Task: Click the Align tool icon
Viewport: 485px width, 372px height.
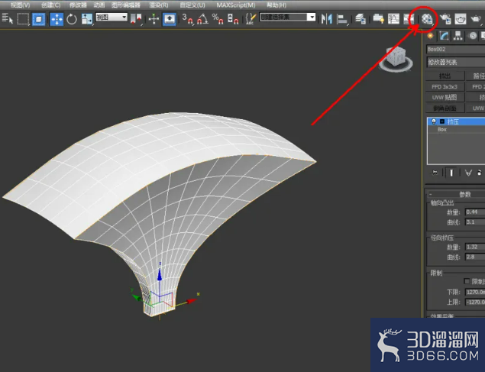Action: click(x=342, y=19)
